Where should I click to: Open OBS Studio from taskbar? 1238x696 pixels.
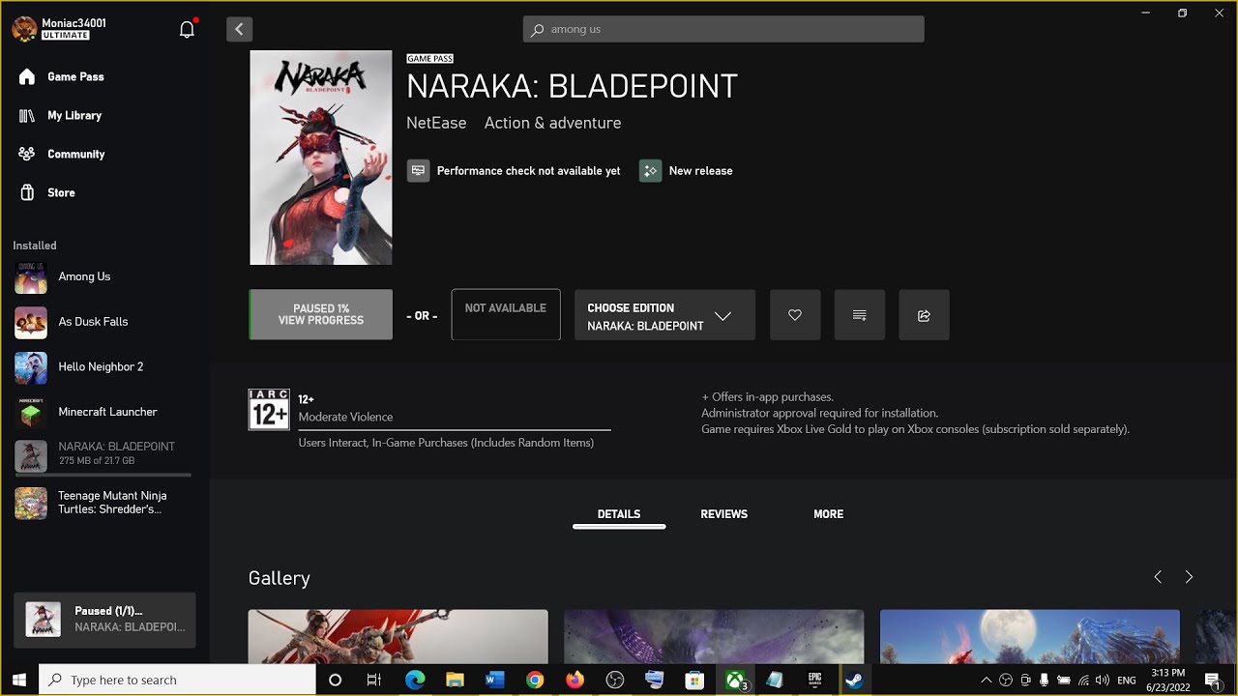tap(615, 680)
